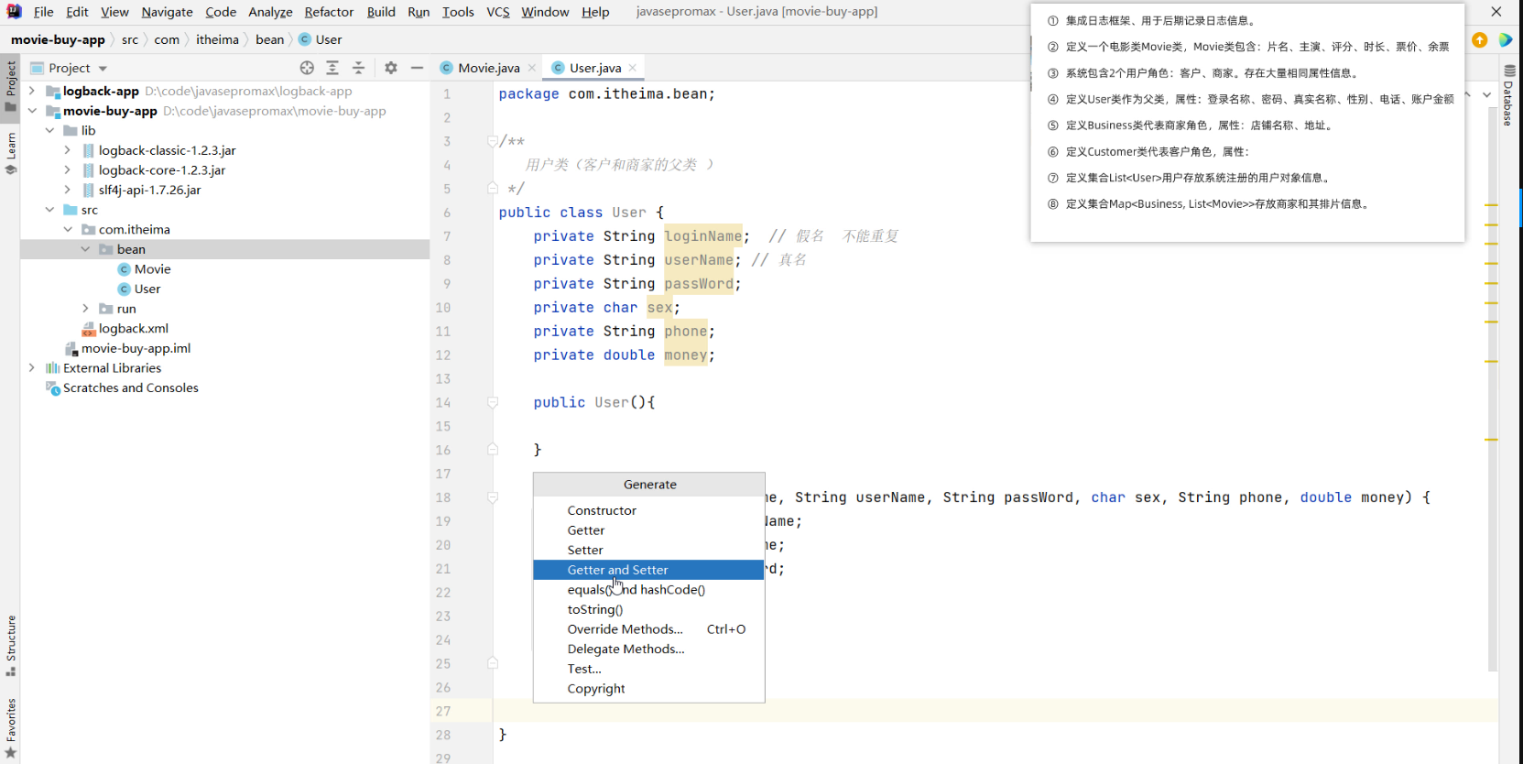Hide the Project panel with minus icon

tap(417, 68)
